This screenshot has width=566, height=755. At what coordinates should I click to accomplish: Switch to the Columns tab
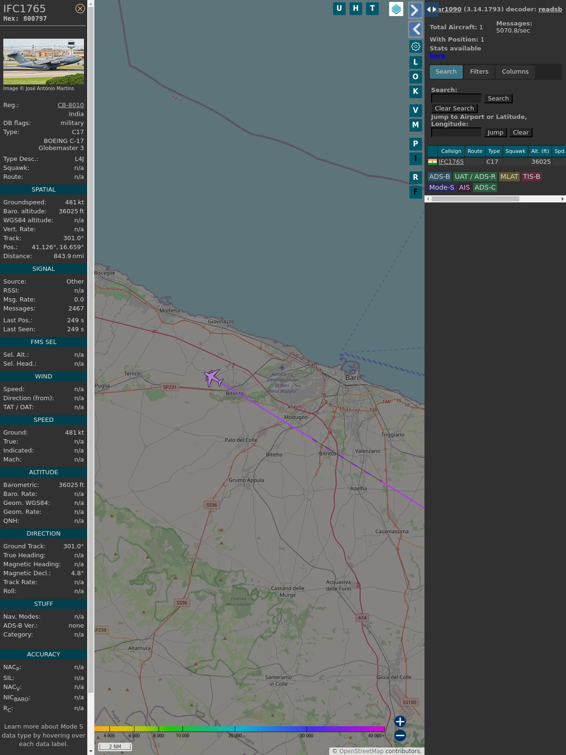pos(515,72)
